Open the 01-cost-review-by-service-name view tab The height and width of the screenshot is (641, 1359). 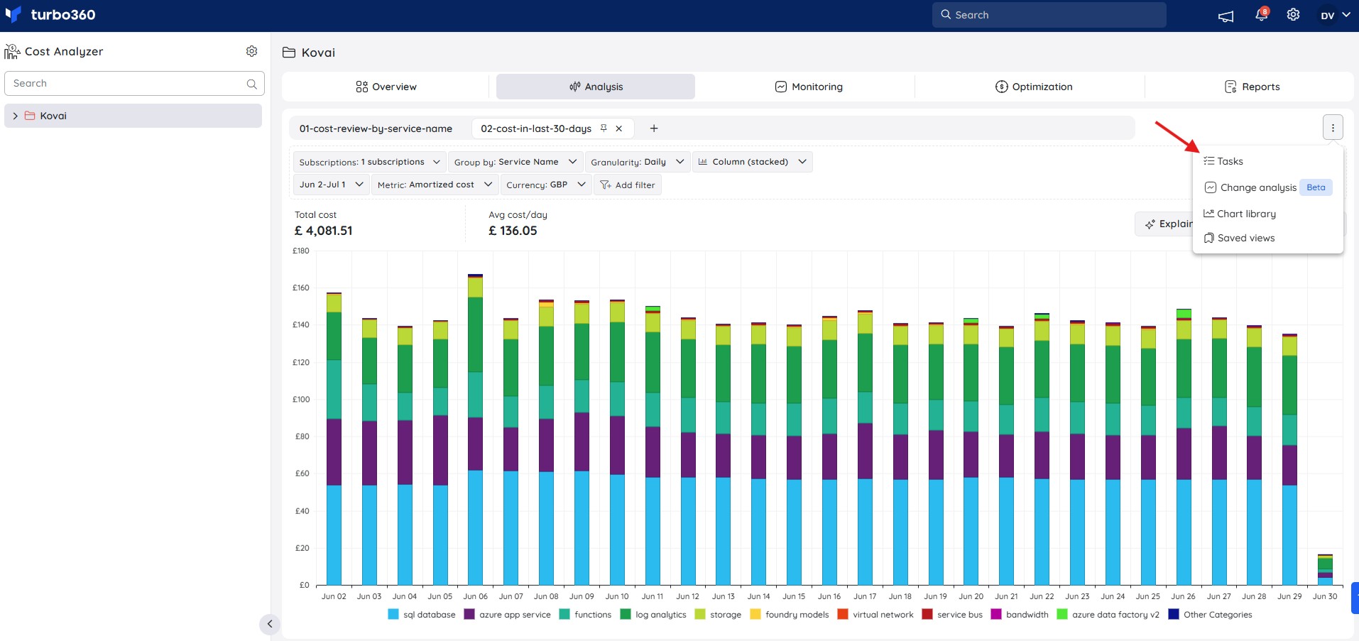(x=376, y=128)
